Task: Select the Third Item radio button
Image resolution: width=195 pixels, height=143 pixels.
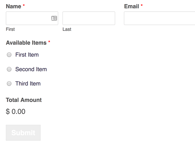Action: [x=9, y=83]
